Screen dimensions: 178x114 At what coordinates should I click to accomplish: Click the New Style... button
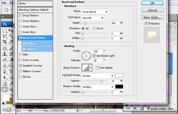[152, 18]
